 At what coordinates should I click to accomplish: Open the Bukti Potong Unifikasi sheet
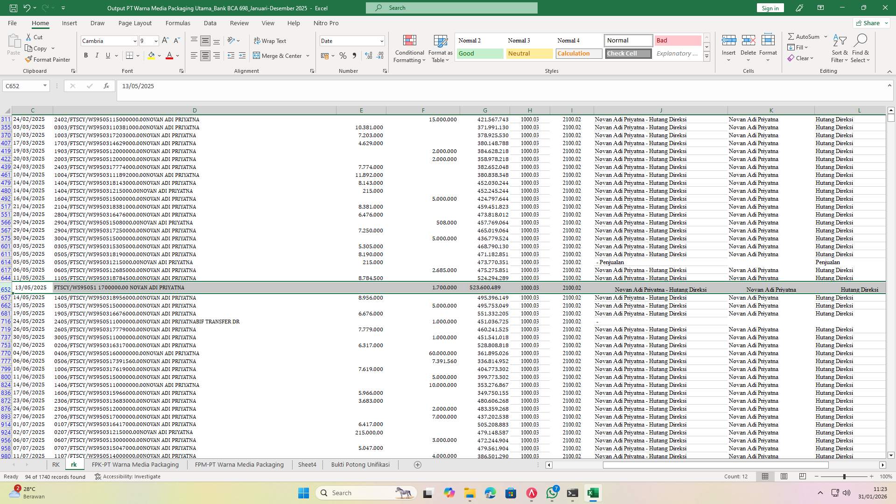coord(360,464)
